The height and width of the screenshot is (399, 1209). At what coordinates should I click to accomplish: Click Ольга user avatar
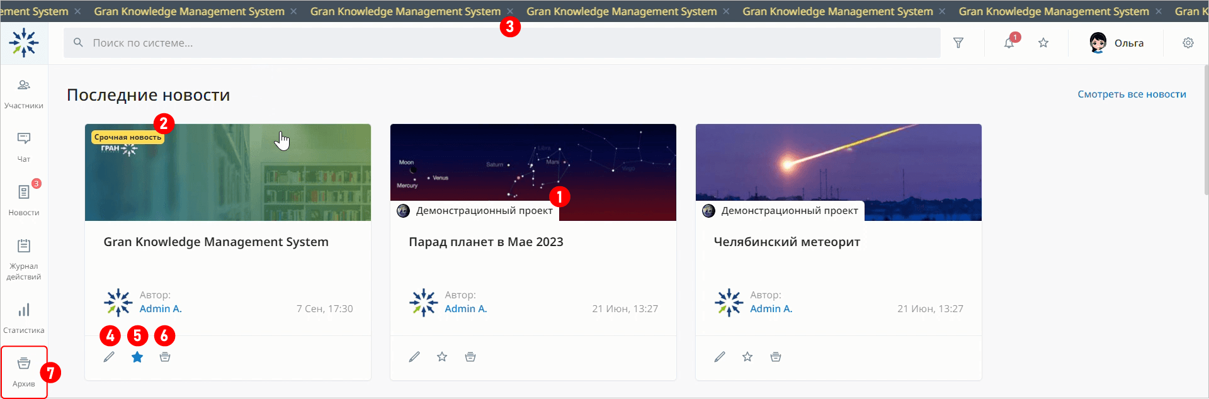click(1098, 43)
